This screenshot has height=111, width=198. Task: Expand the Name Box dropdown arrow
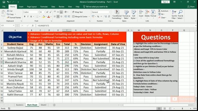tap(14, 26)
